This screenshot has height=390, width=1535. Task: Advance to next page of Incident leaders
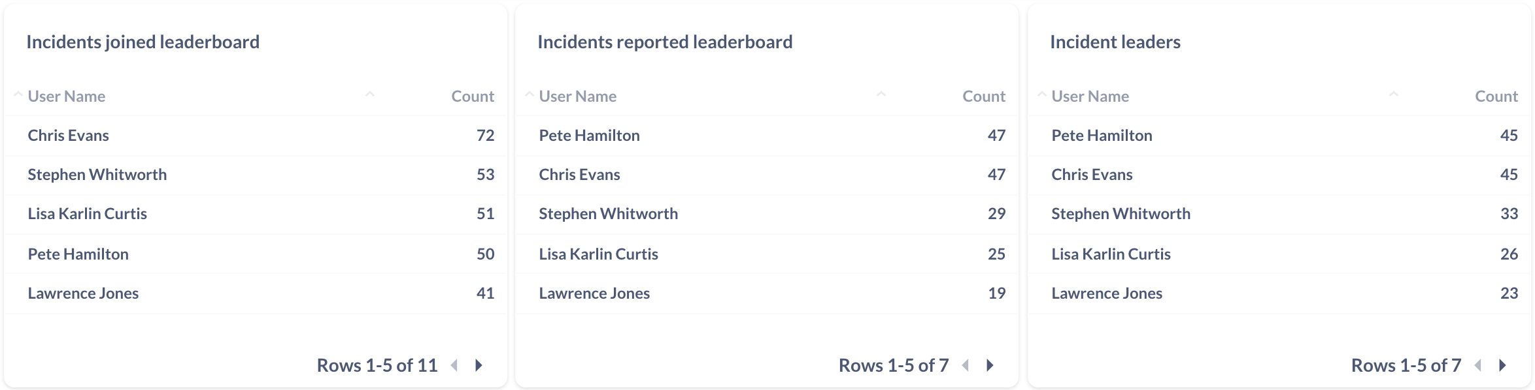tap(1502, 365)
